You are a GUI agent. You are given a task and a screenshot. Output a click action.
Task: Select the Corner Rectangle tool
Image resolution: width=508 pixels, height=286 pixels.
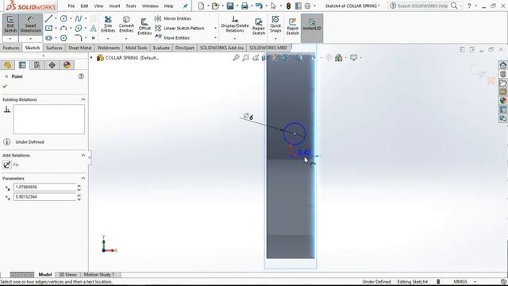click(48, 29)
